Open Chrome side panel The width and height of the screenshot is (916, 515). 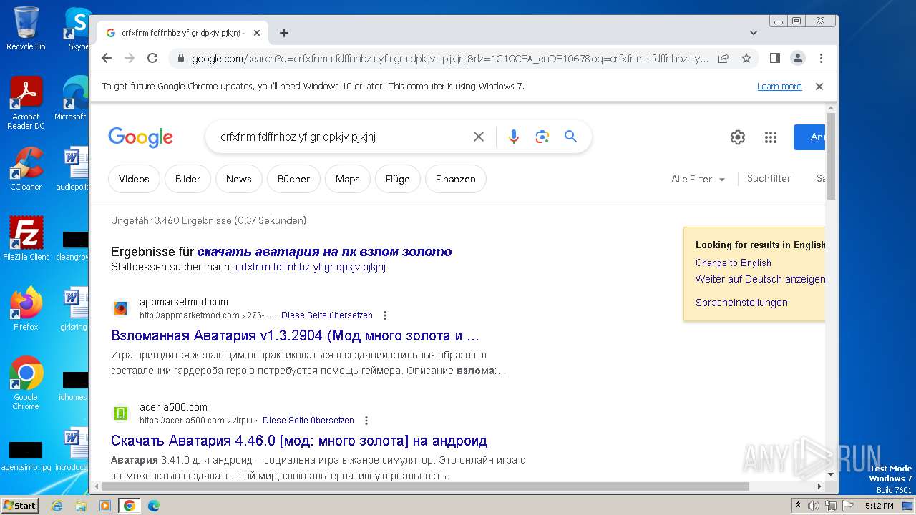pos(774,58)
